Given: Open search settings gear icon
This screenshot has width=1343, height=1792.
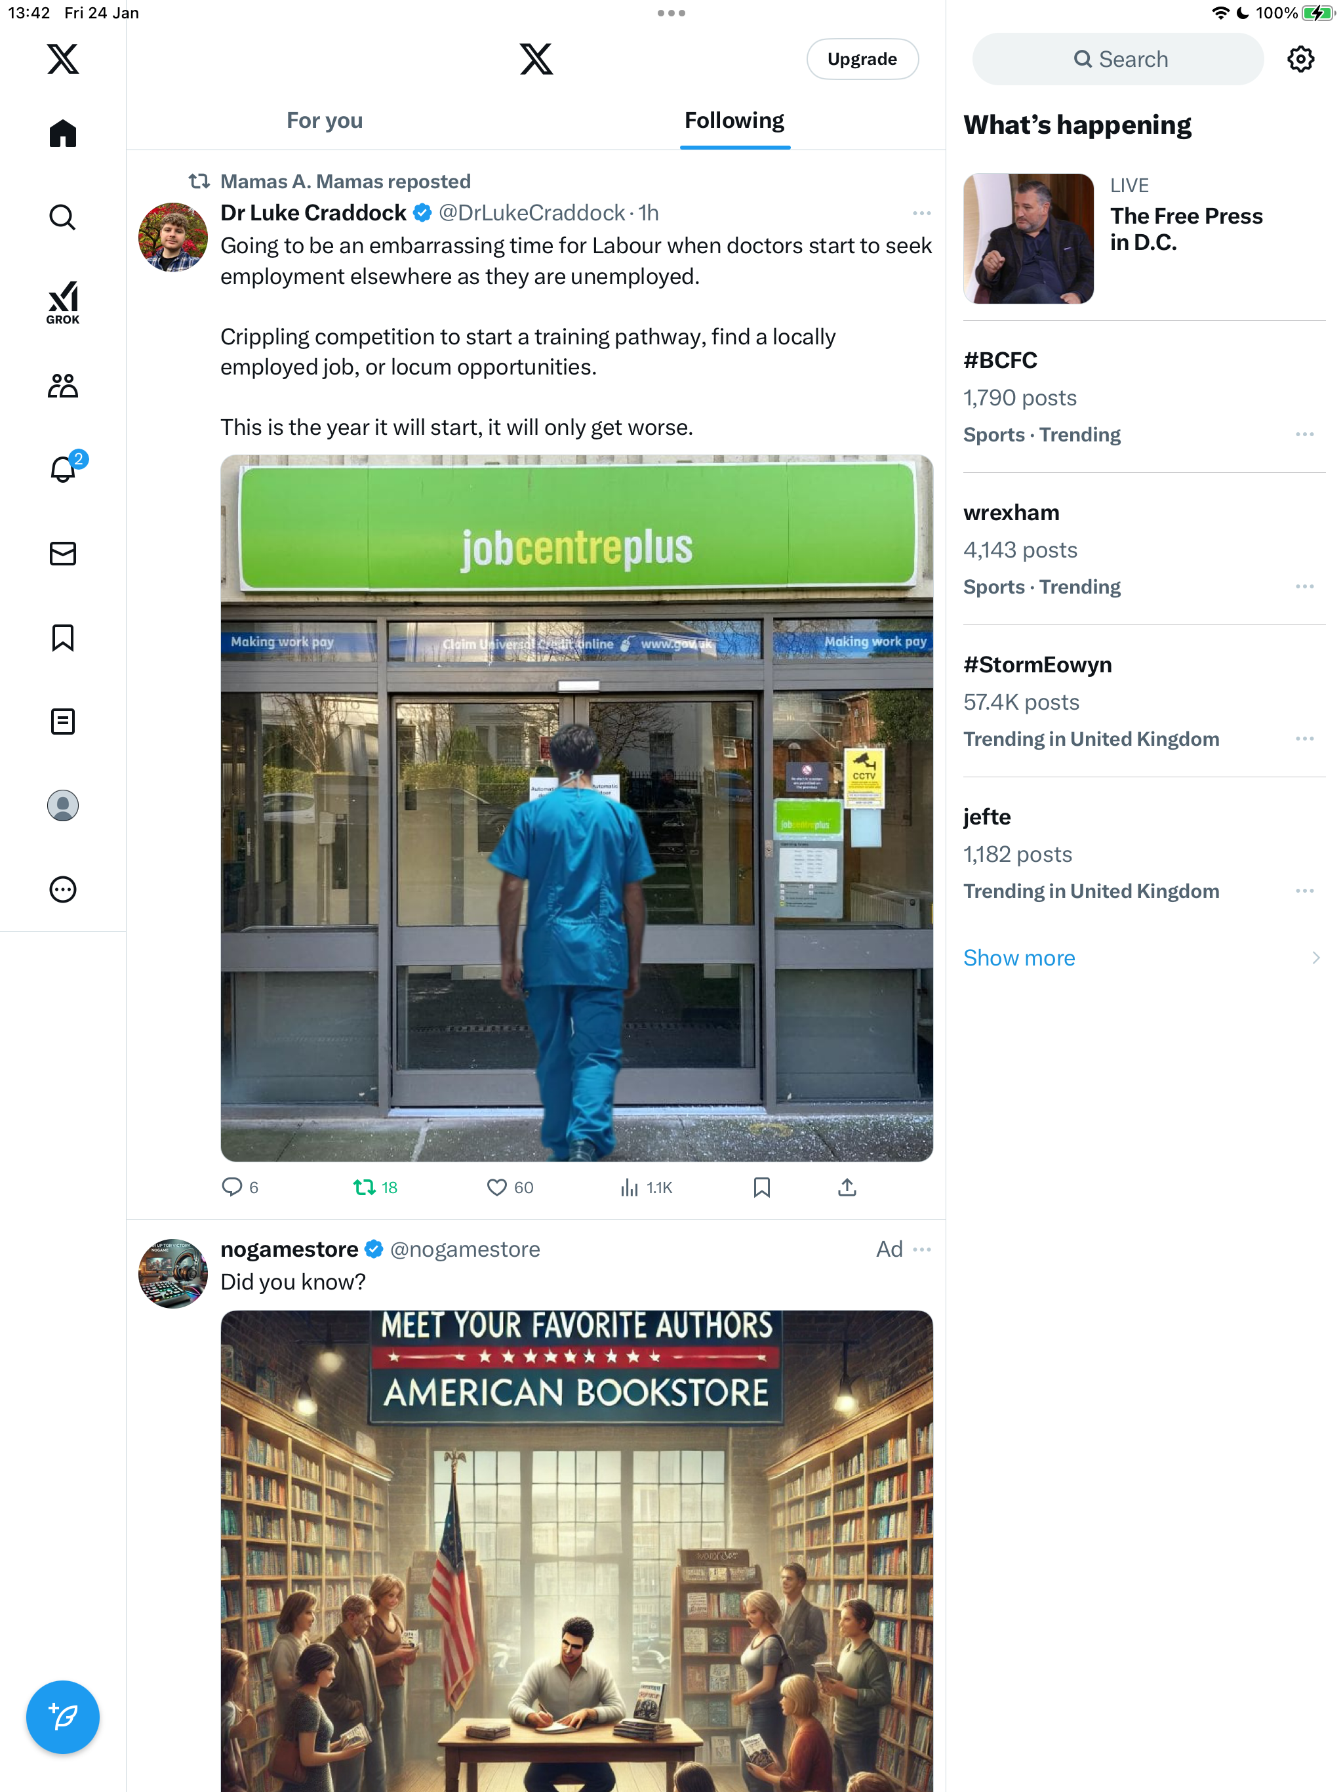Looking at the screenshot, I should click(1300, 59).
